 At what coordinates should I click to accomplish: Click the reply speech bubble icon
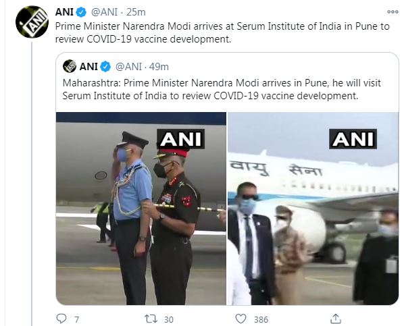click(61, 319)
